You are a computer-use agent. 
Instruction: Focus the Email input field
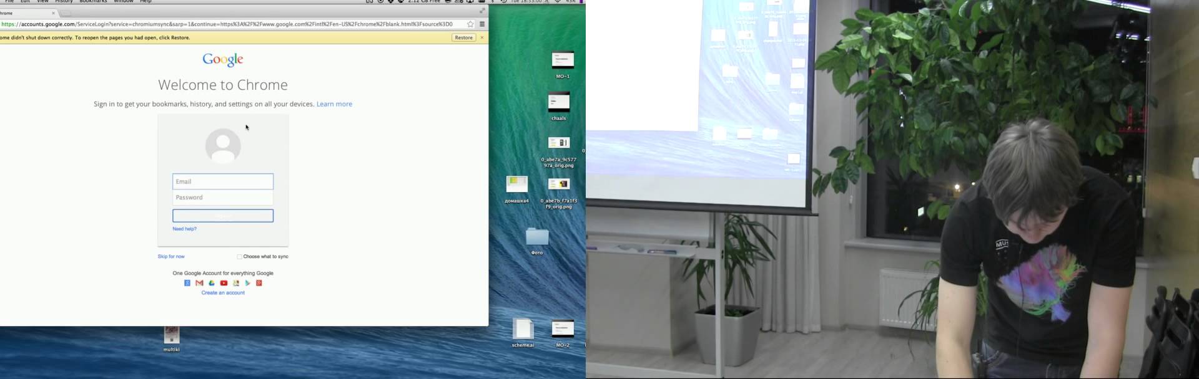[x=223, y=181]
